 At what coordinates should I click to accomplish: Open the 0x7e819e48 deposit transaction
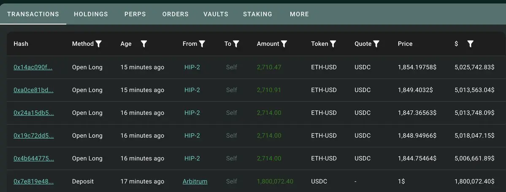tap(33, 181)
